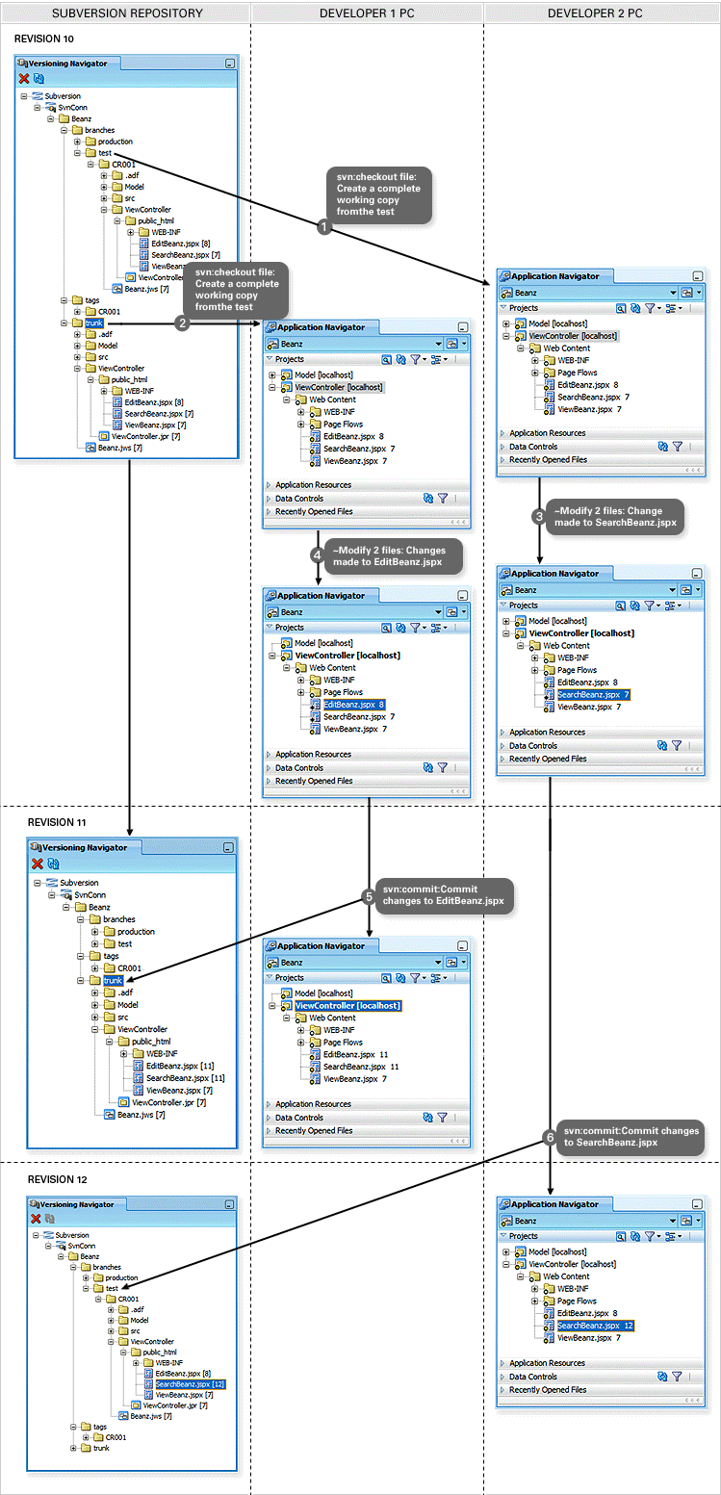The width and height of the screenshot is (721, 1495).
Task: Collapse test folder in Revision 12 Versioning Navigator
Action: pyautogui.click(x=85, y=1288)
